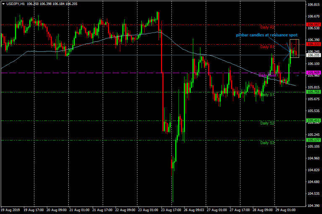The image size is (322, 214).
Task: Click the magenta 105.989 pivot price tag
Action: click(x=313, y=73)
